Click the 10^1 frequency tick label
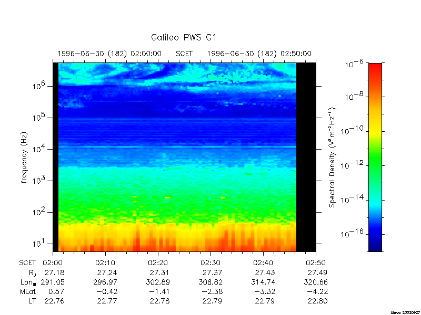The image size is (421, 315). click(38, 244)
